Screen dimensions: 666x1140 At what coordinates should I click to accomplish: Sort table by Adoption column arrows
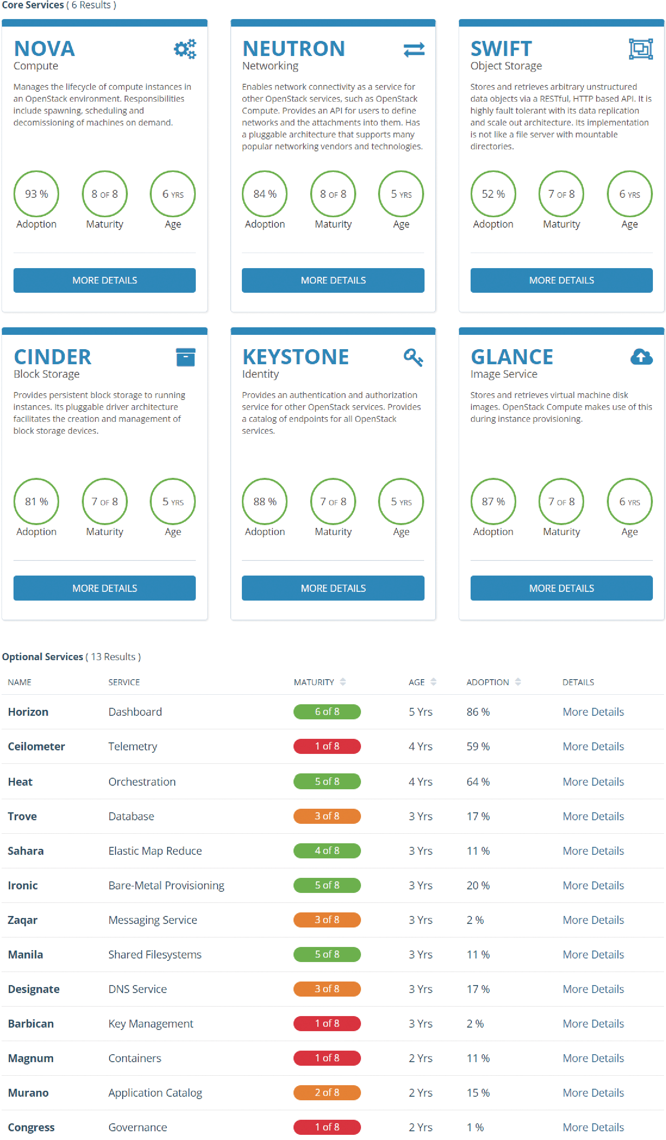click(517, 681)
